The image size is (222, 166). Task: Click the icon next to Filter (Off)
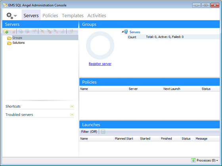click(103, 132)
